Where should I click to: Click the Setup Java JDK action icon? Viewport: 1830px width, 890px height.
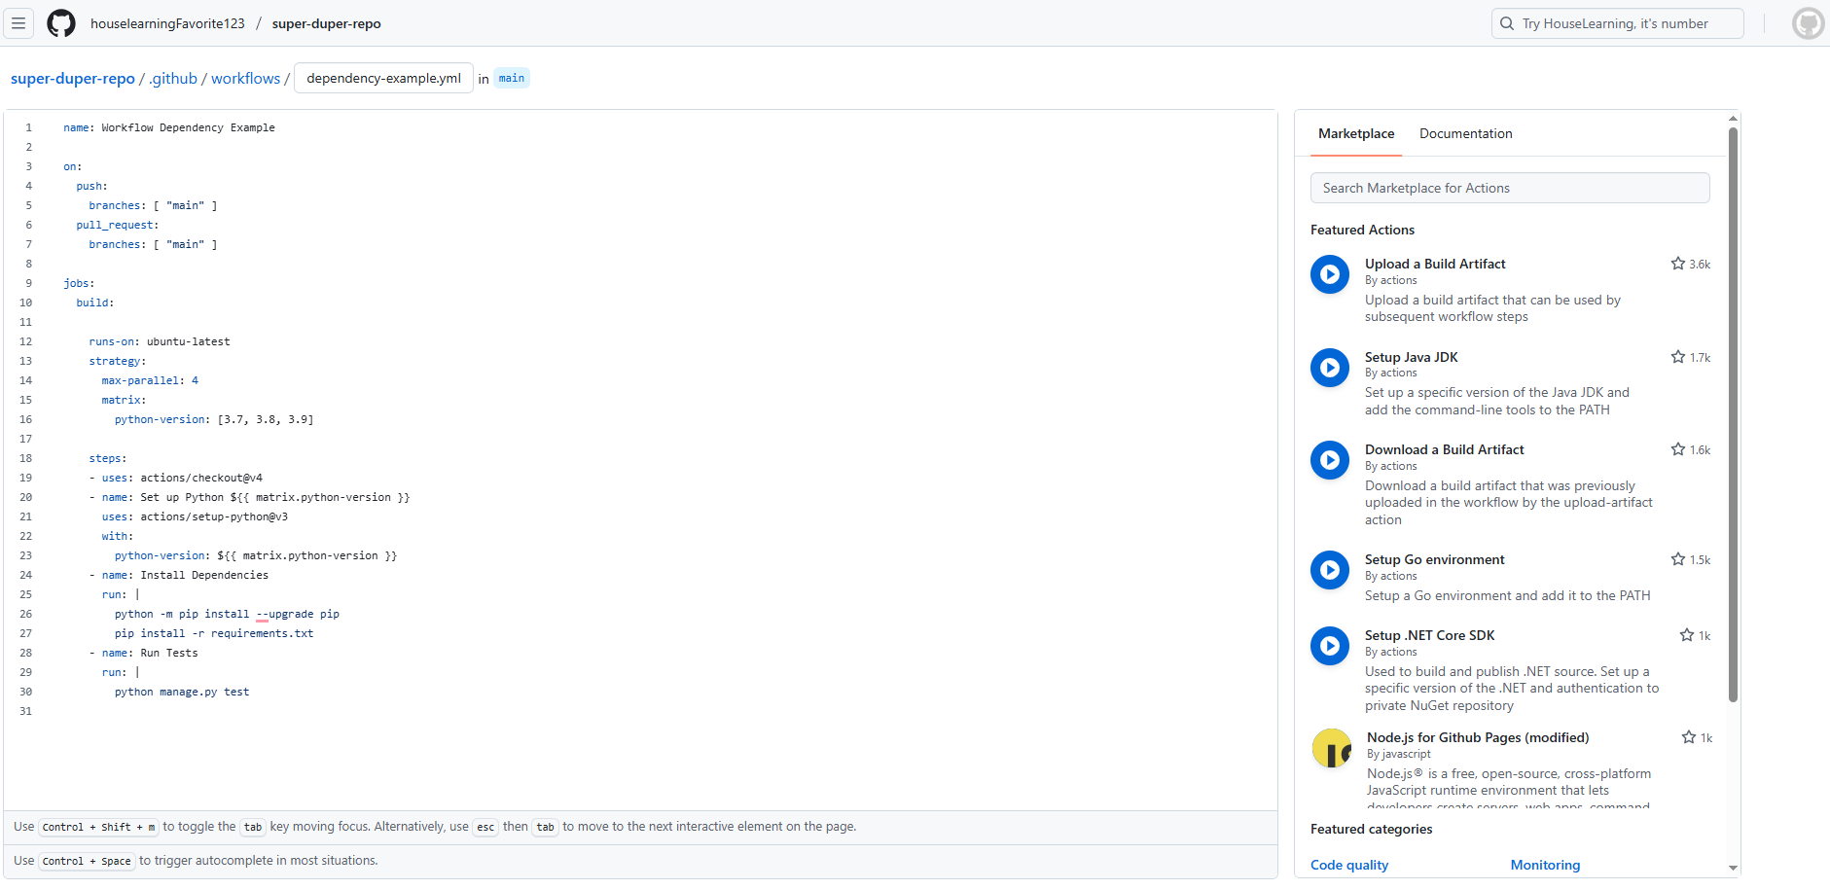[x=1329, y=368]
